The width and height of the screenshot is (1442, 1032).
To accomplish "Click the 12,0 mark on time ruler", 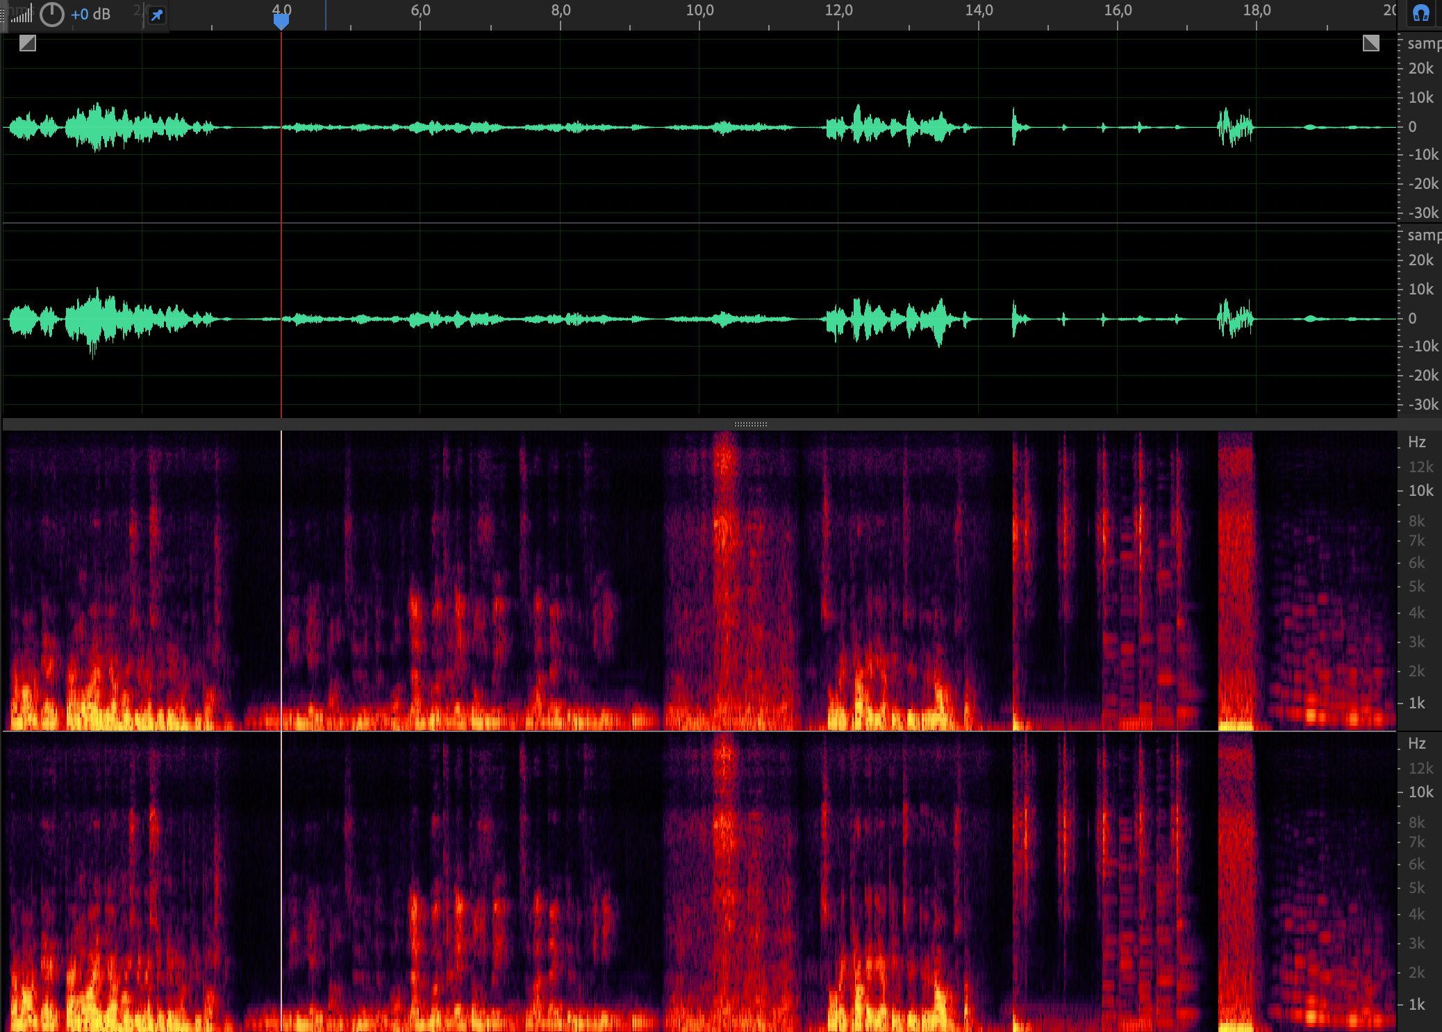I will click(838, 11).
